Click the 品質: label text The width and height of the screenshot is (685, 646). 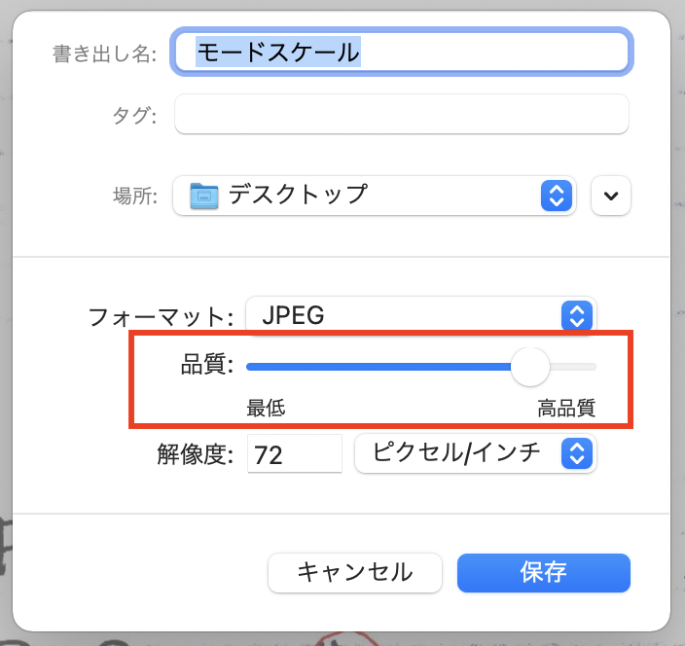[x=207, y=366]
